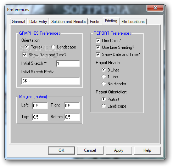
Task: Choose the No Header option
Action: point(104,84)
